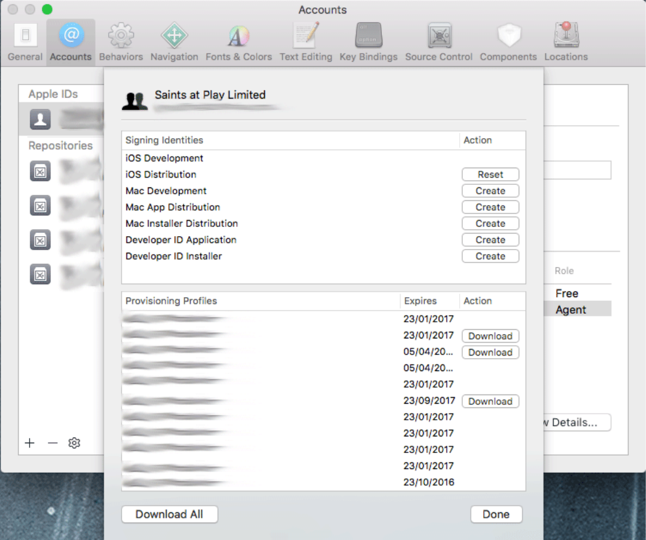
Task: Select the third repository icon
Action: (40, 240)
